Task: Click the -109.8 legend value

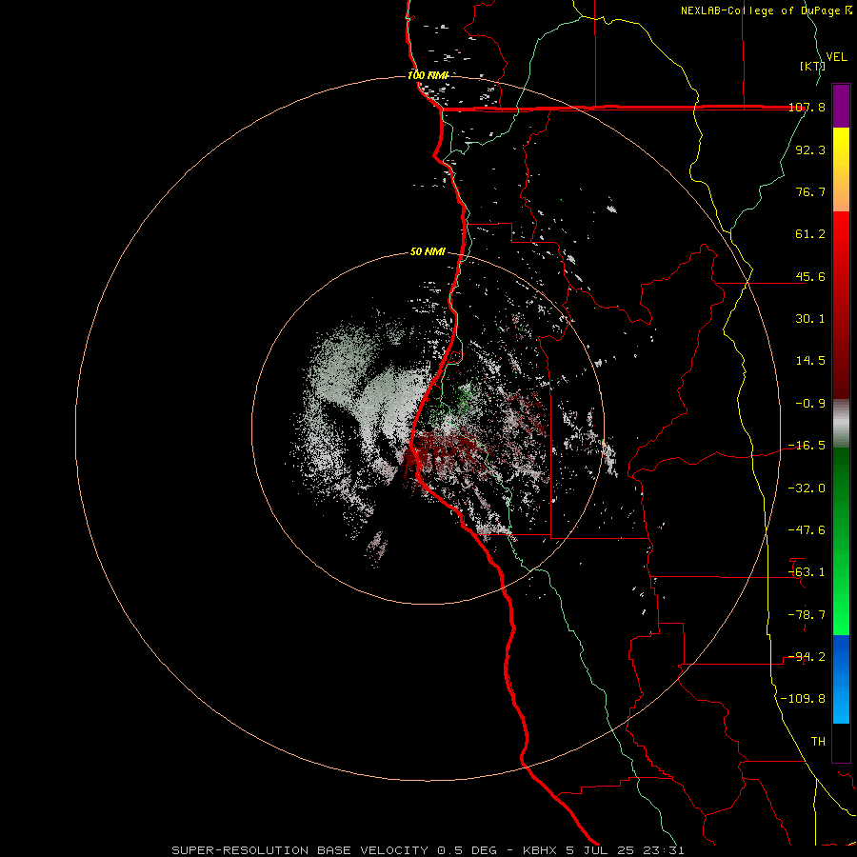Action: pos(804,699)
